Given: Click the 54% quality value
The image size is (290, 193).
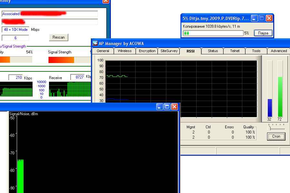Looking at the screenshot, I should (29, 52).
